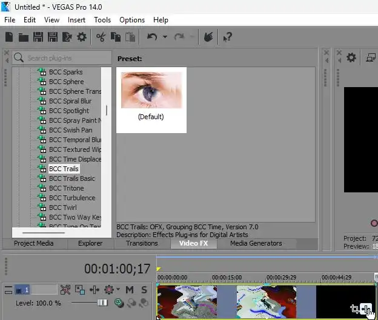The width and height of the screenshot is (378, 320).
Task: Select BCC Sphere plug-in
Action: [66, 82]
